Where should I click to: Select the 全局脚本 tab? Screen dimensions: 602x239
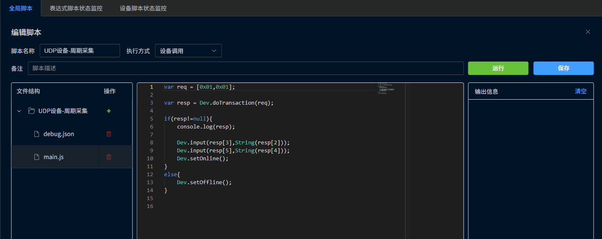pos(21,8)
